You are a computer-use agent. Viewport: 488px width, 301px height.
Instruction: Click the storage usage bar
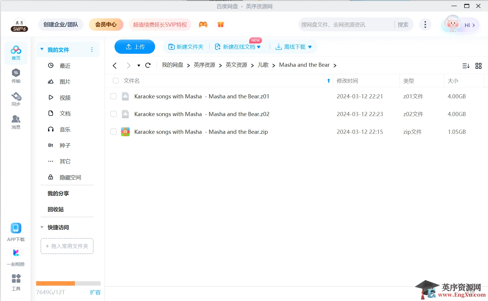pyautogui.click(x=68, y=283)
